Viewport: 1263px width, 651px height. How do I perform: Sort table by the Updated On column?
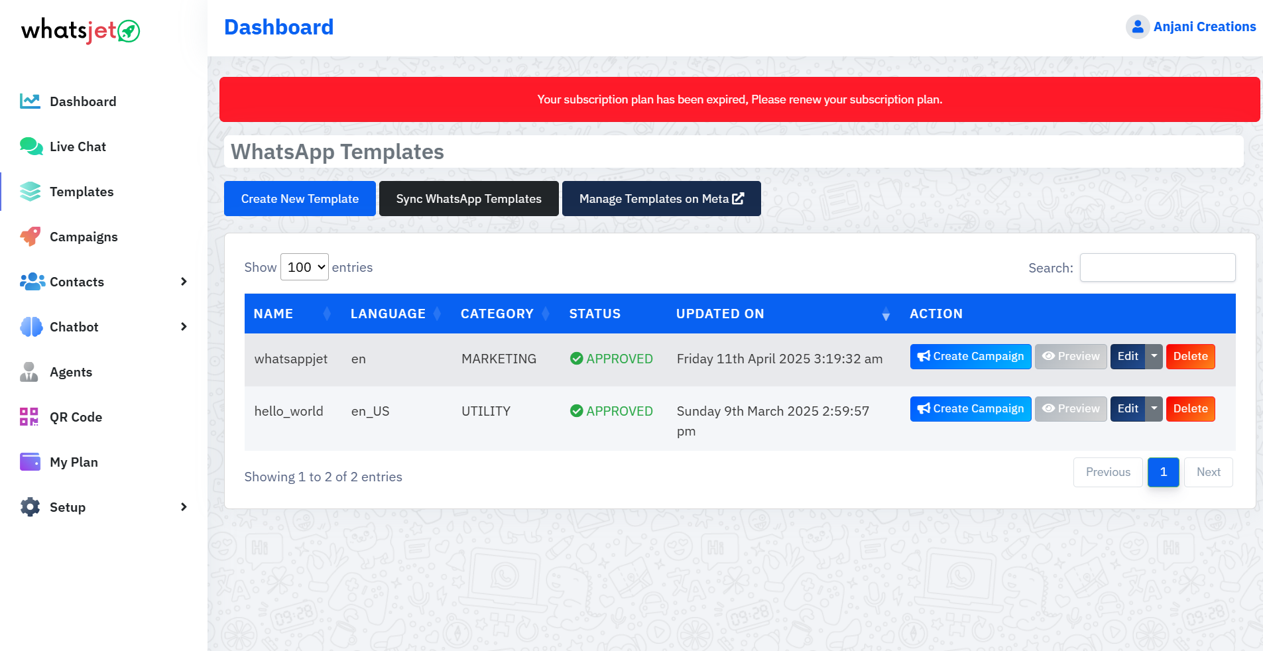click(784, 314)
